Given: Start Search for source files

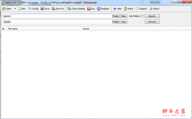Looking at the screenshot, I should click(152, 16).
